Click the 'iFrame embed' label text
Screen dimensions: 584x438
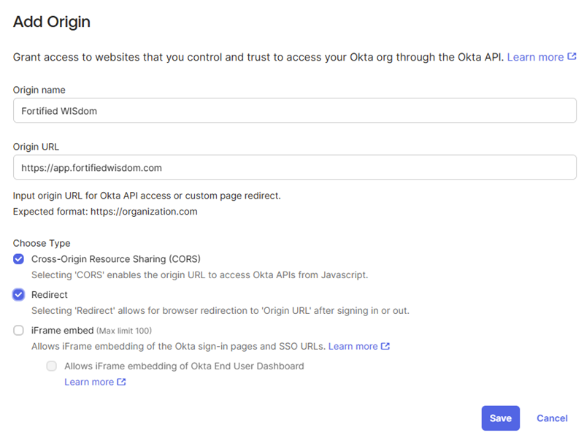(x=63, y=331)
